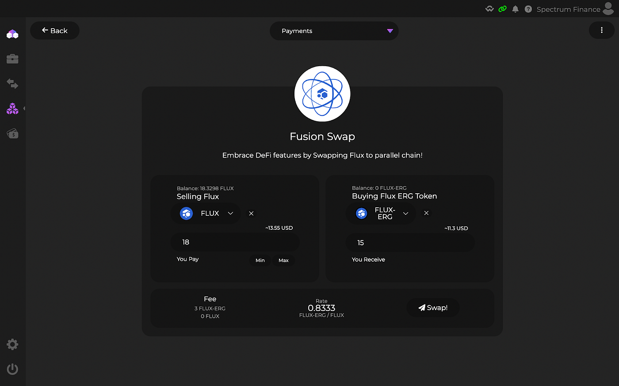Open the payments wallet icon in sidebar
The width and height of the screenshot is (619, 386).
coord(12,134)
